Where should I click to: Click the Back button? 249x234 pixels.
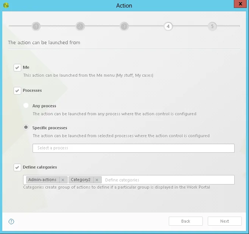point(186,221)
